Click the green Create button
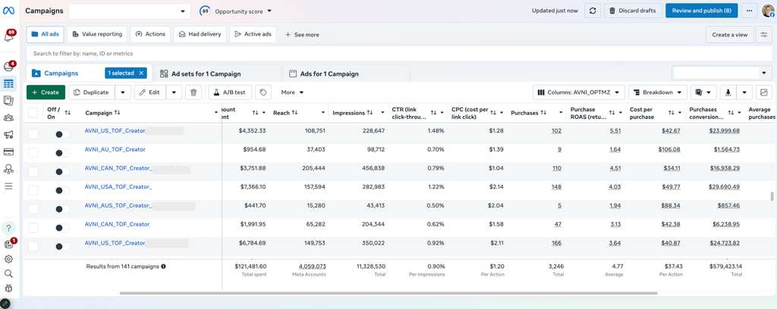Viewport: 777px width, 309px height. [46, 92]
